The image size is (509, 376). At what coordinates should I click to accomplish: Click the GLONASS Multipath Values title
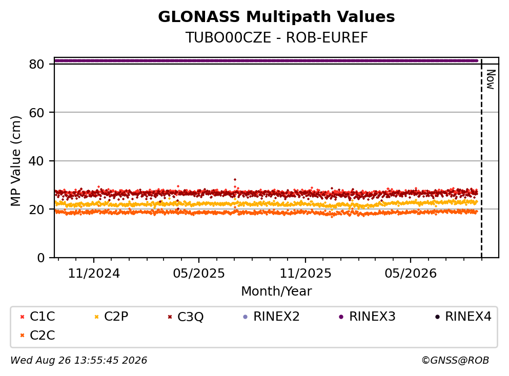[x=277, y=17]
